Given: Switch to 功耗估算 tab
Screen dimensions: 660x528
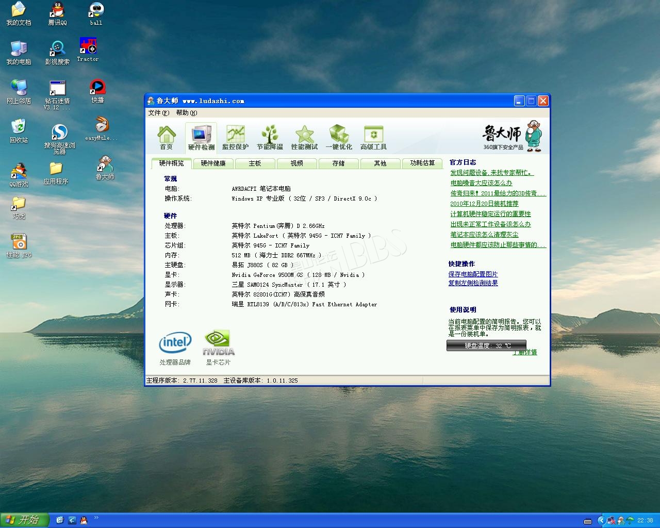Looking at the screenshot, I should pos(422,163).
